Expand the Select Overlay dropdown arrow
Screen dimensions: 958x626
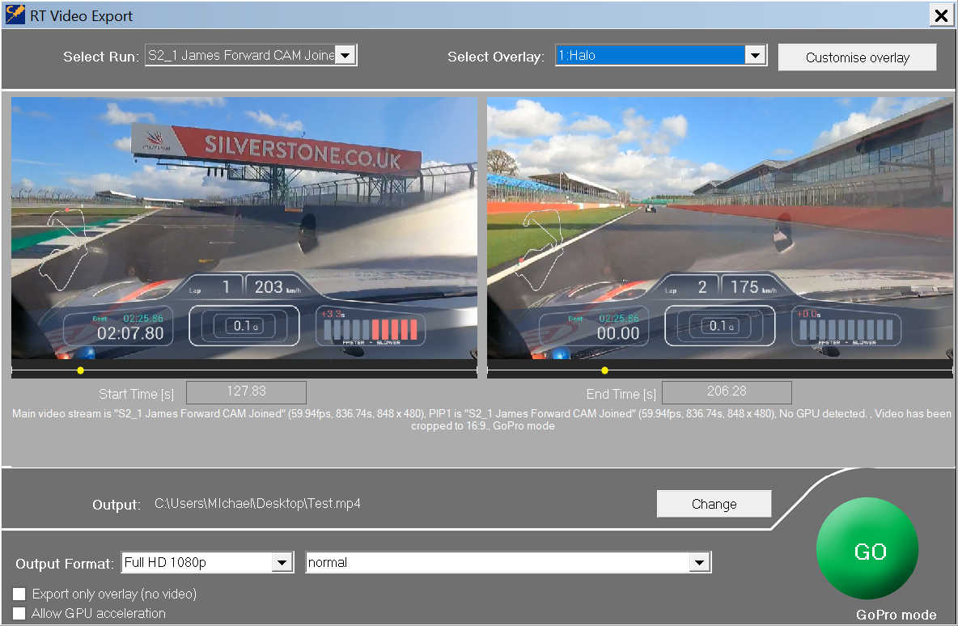pyautogui.click(x=754, y=55)
